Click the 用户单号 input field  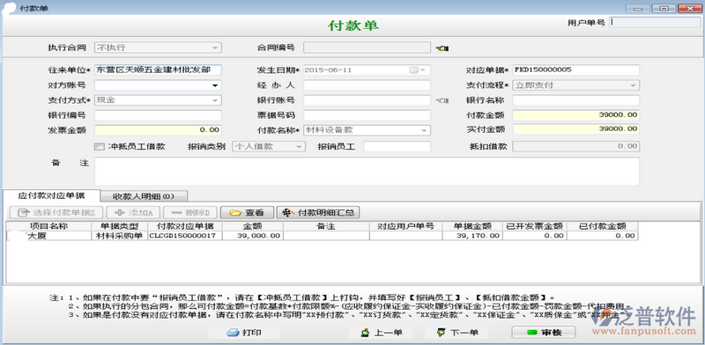[655, 22]
